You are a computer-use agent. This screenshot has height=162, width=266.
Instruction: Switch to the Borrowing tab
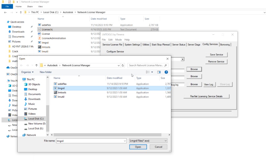pyautogui.click(x=225, y=45)
